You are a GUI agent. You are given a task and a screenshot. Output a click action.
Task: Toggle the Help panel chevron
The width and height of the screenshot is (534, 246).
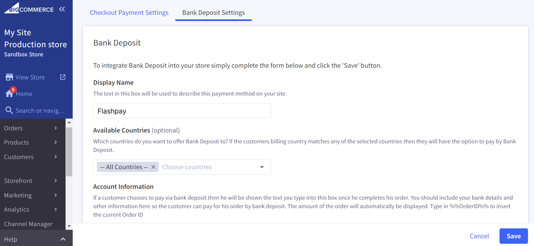63,239
